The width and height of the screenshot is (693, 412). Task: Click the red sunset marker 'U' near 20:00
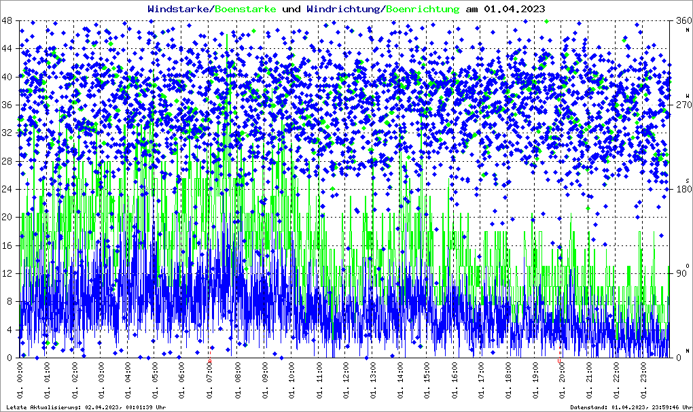(x=559, y=361)
